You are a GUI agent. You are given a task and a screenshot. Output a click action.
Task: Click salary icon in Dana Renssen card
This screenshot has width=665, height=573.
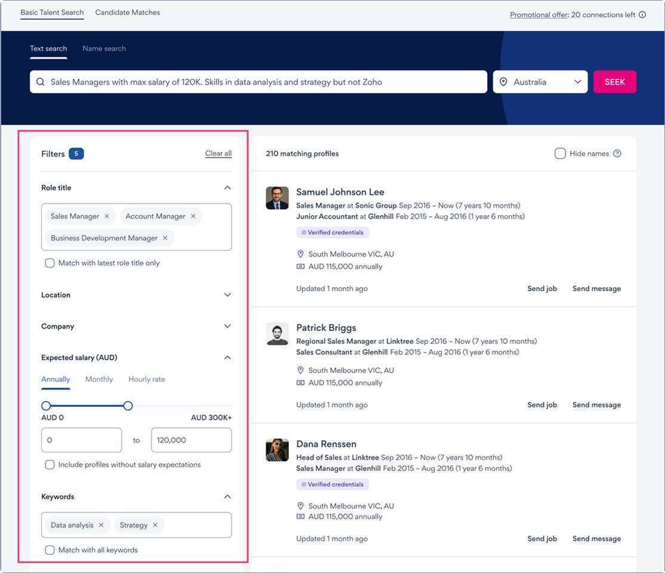300,517
